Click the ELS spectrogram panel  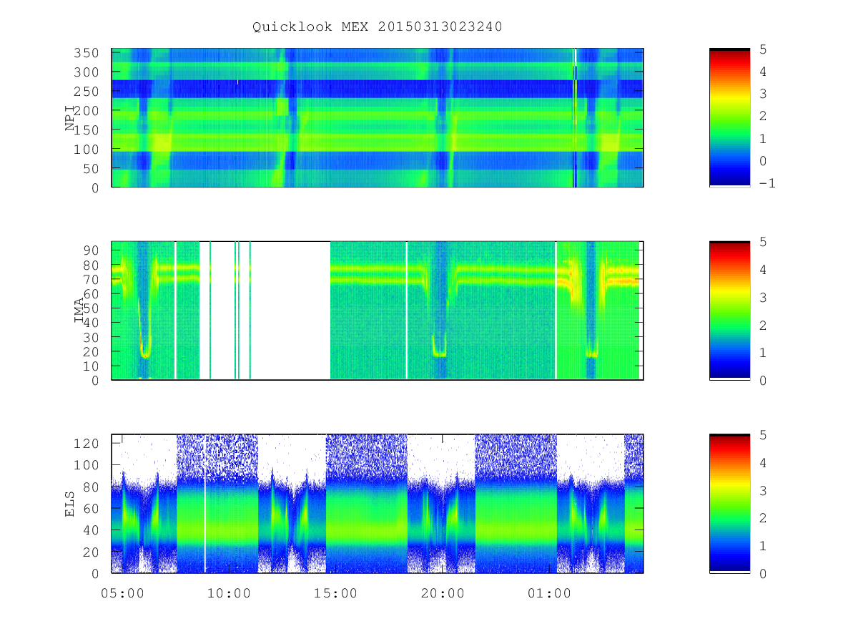coord(378,504)
